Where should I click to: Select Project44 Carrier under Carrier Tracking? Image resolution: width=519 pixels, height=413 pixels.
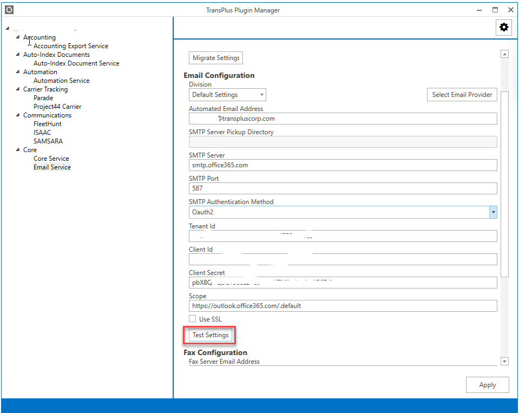pos(57,106)
